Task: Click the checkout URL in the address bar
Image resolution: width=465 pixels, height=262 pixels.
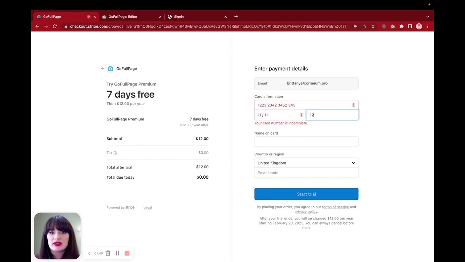Action: pyautogui.click(x=210, y=26)
